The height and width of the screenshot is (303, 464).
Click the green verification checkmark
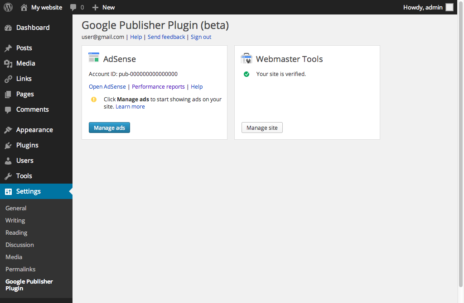[246, 74]
